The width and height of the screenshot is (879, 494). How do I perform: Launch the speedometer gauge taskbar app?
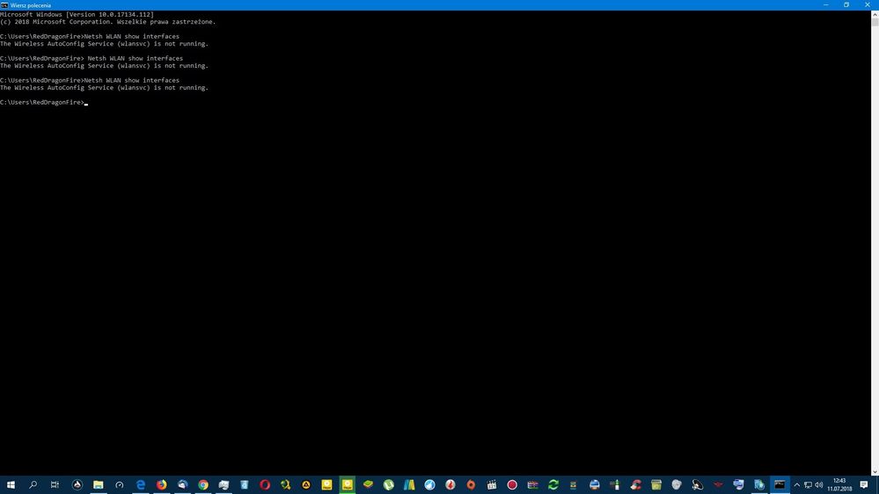(120, 484)
